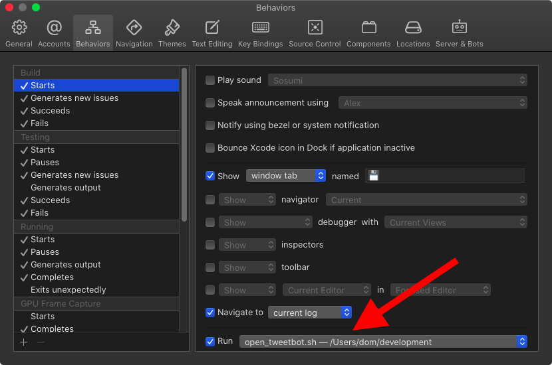The width and height of the screenshot is (552, 365).
Task: Select Build Generates new issues
Action: tap(96, 98)
